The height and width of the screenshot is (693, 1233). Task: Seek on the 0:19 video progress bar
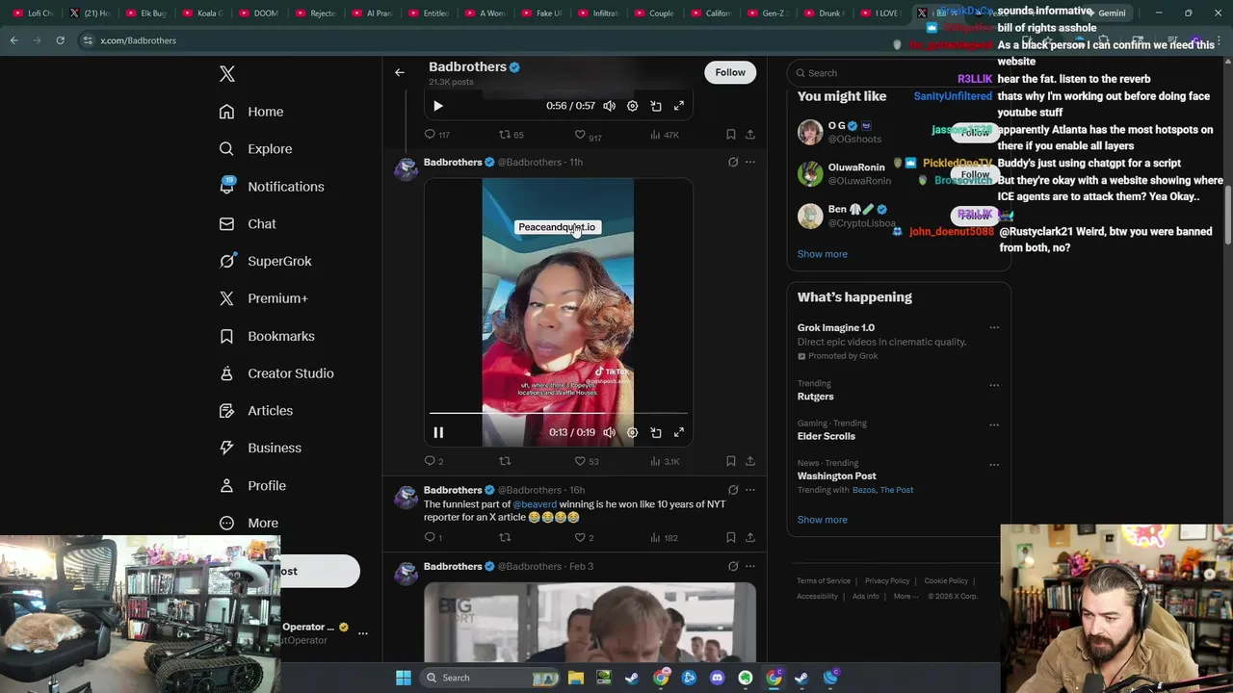click(559, 414)
